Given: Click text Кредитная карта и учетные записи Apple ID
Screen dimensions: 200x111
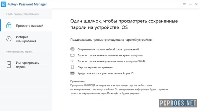Looking at the screenshot, I should pos(105,73).
